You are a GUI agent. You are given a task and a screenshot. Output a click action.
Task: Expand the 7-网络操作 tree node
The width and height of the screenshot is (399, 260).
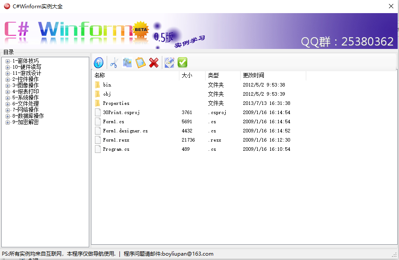coord(7,110)
